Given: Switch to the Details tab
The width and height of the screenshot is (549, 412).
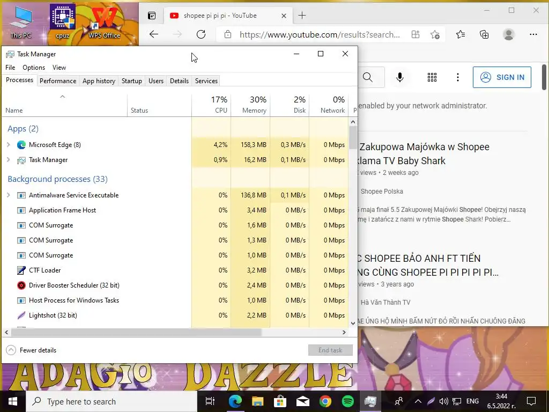Looking at the screenshot, I should click(179, 81).
